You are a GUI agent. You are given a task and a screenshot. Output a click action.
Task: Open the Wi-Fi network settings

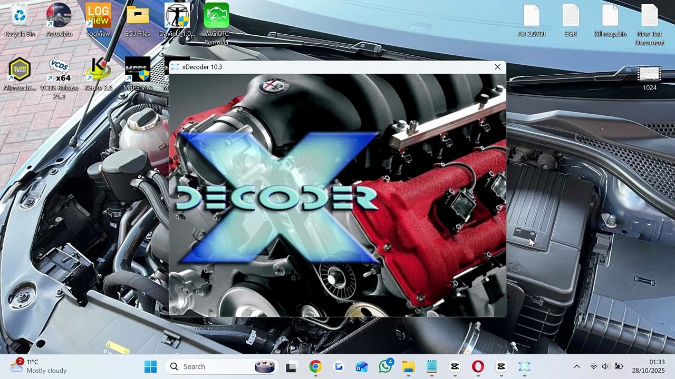[594, 366]
